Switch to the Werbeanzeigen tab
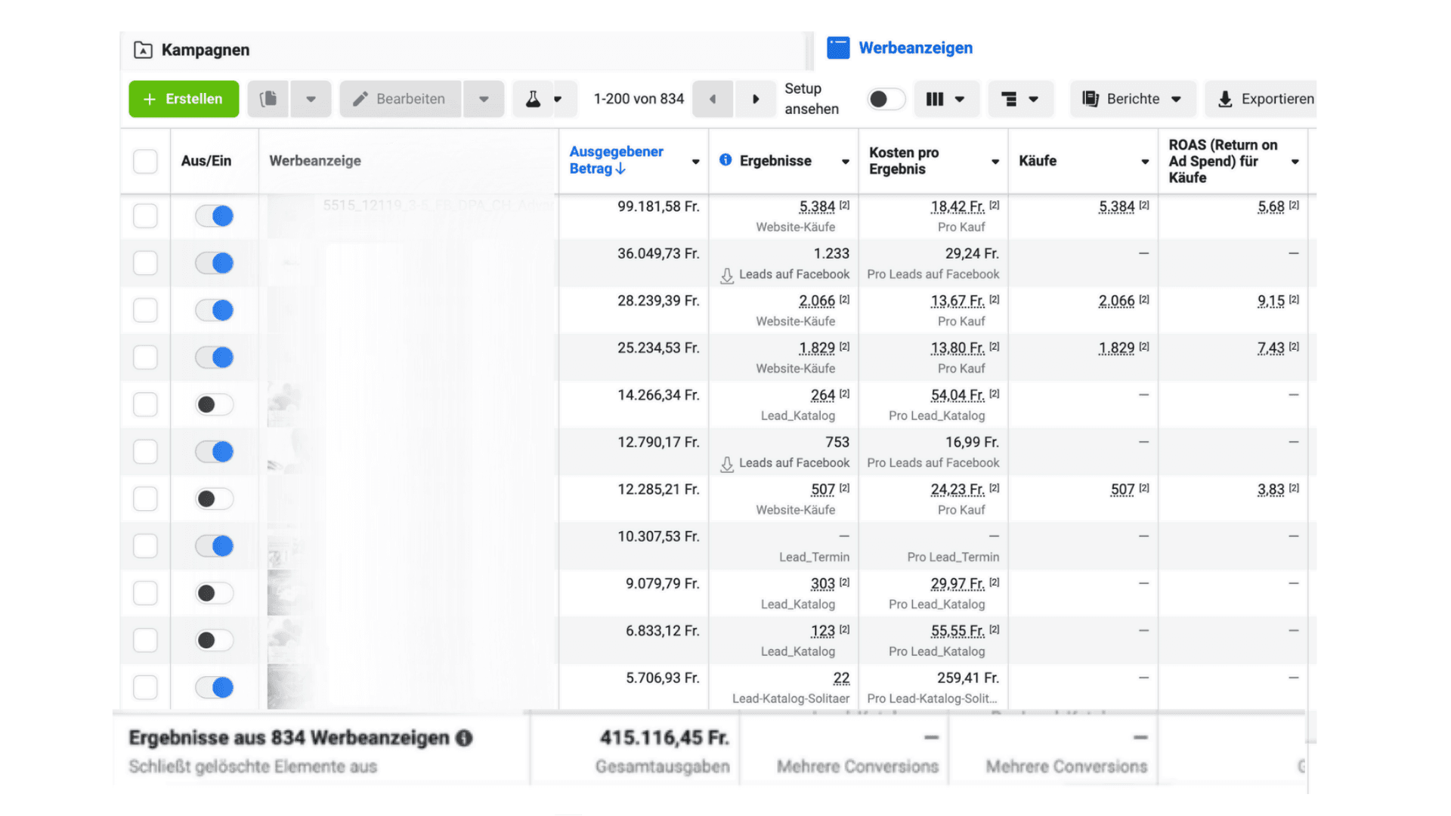This screenshot has width=1451, height=816. pos(915,48)
